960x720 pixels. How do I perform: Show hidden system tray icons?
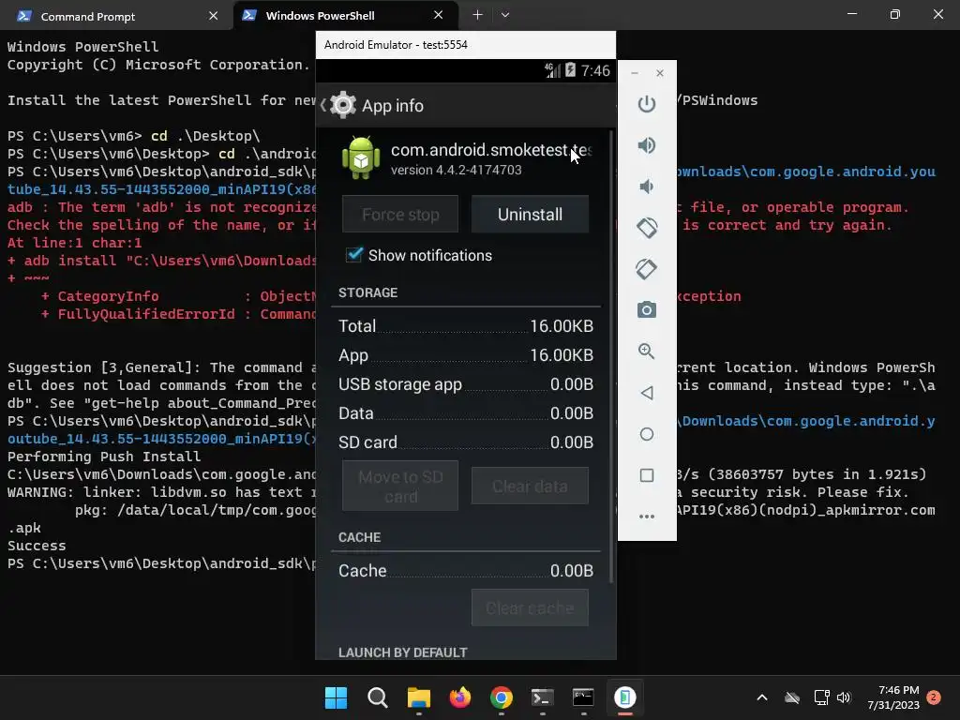(x=762, y=697)
